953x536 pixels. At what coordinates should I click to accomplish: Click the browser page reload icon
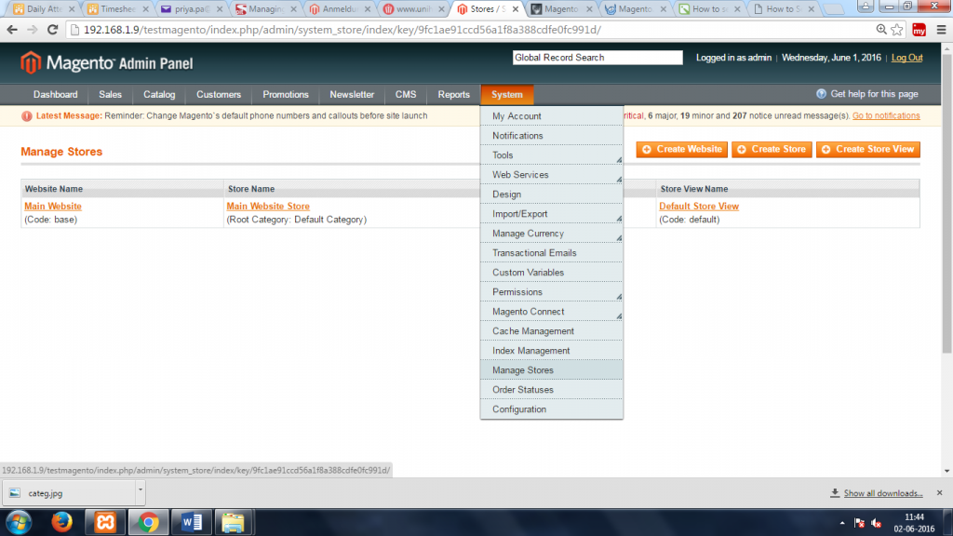[54, 29]
